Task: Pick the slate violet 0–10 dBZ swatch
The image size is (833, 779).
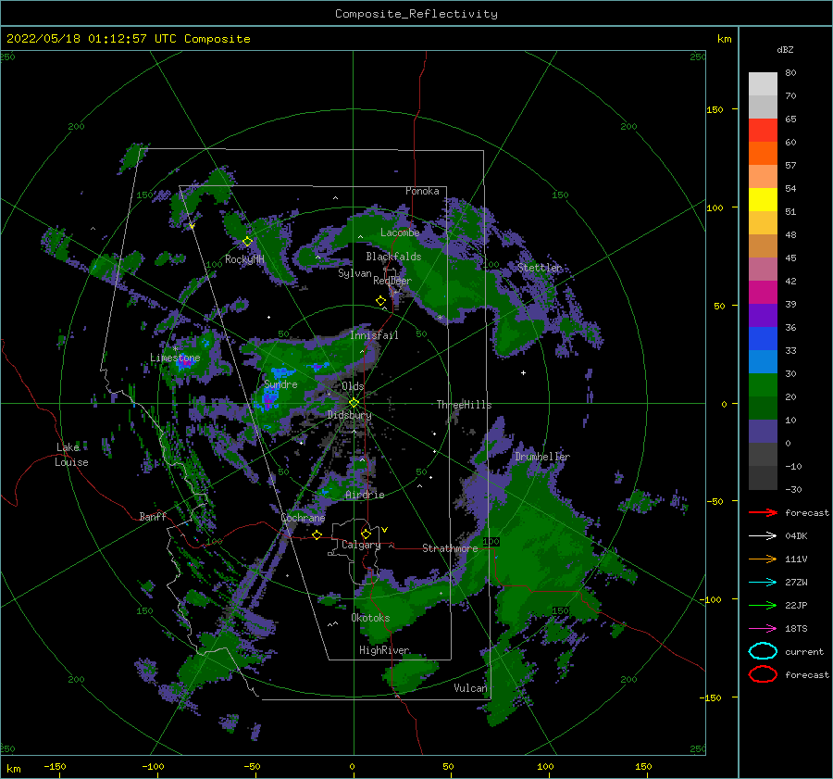Action: point(763,432)
